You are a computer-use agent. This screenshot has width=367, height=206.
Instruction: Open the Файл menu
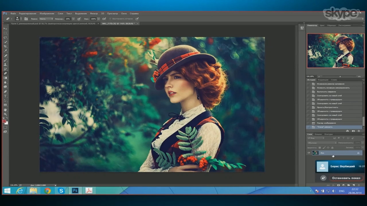(x=13, y=13)
